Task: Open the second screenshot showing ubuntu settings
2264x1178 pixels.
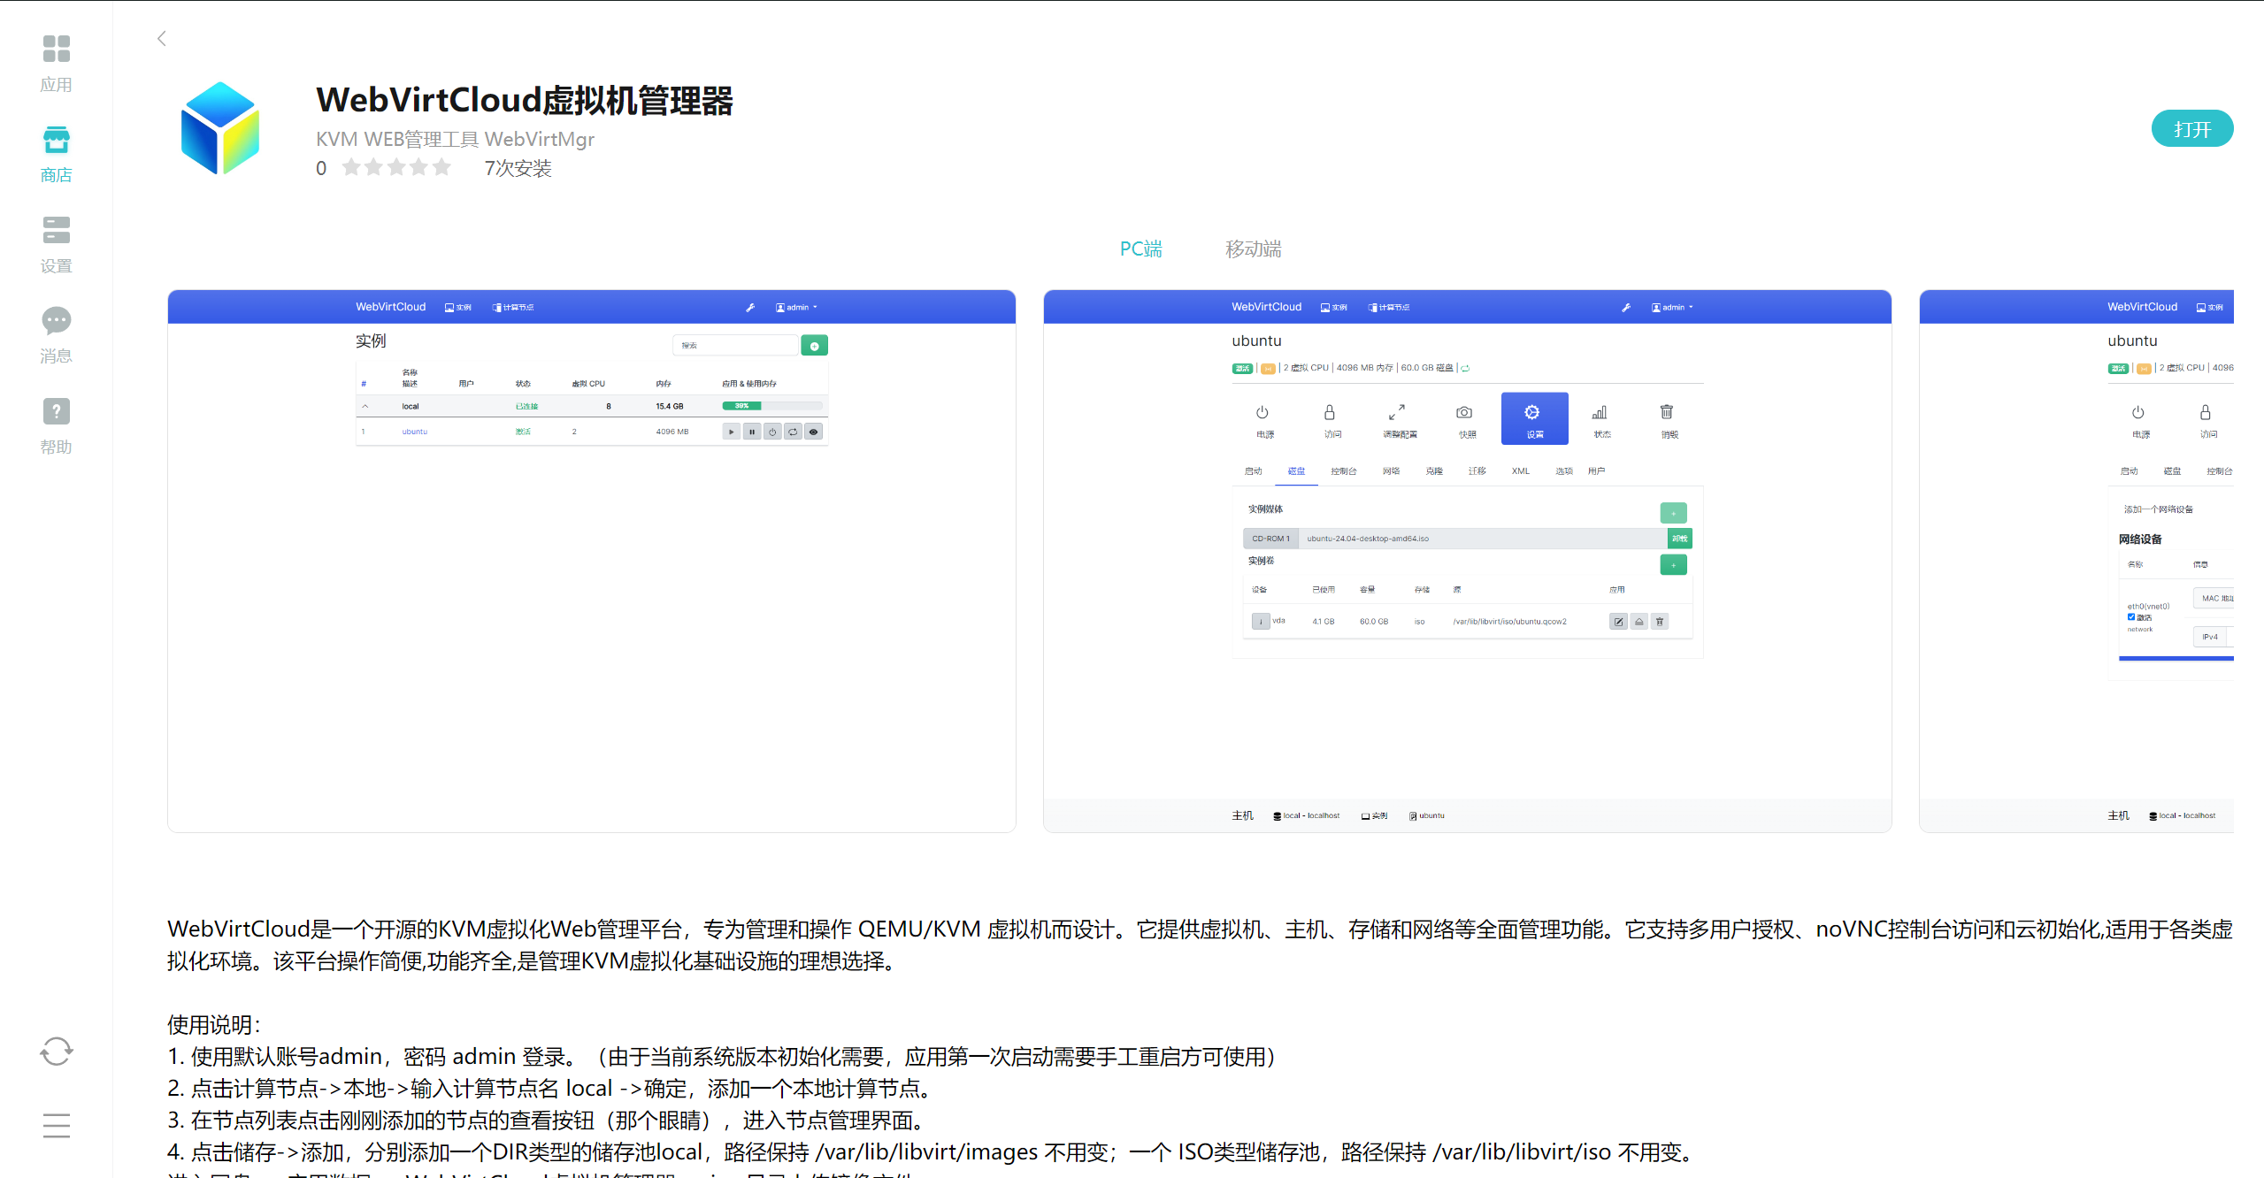Action: pyautogui.click(x=1467, y=561)
